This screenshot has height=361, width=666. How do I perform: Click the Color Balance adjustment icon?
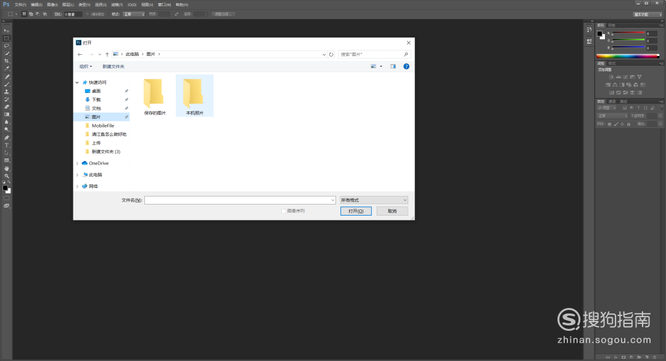pos(615,85)
